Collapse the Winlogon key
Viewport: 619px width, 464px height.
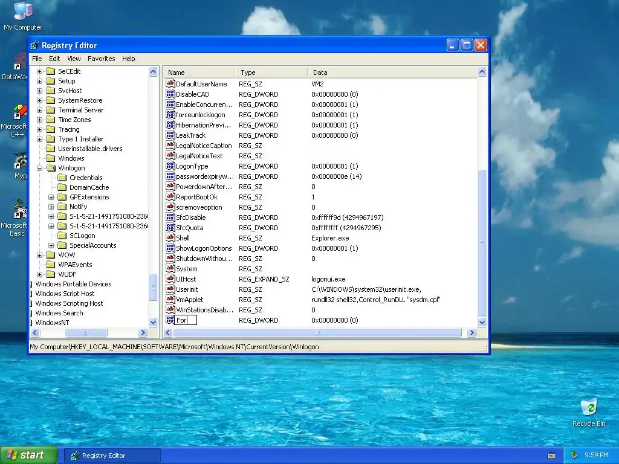pos(39,168)
